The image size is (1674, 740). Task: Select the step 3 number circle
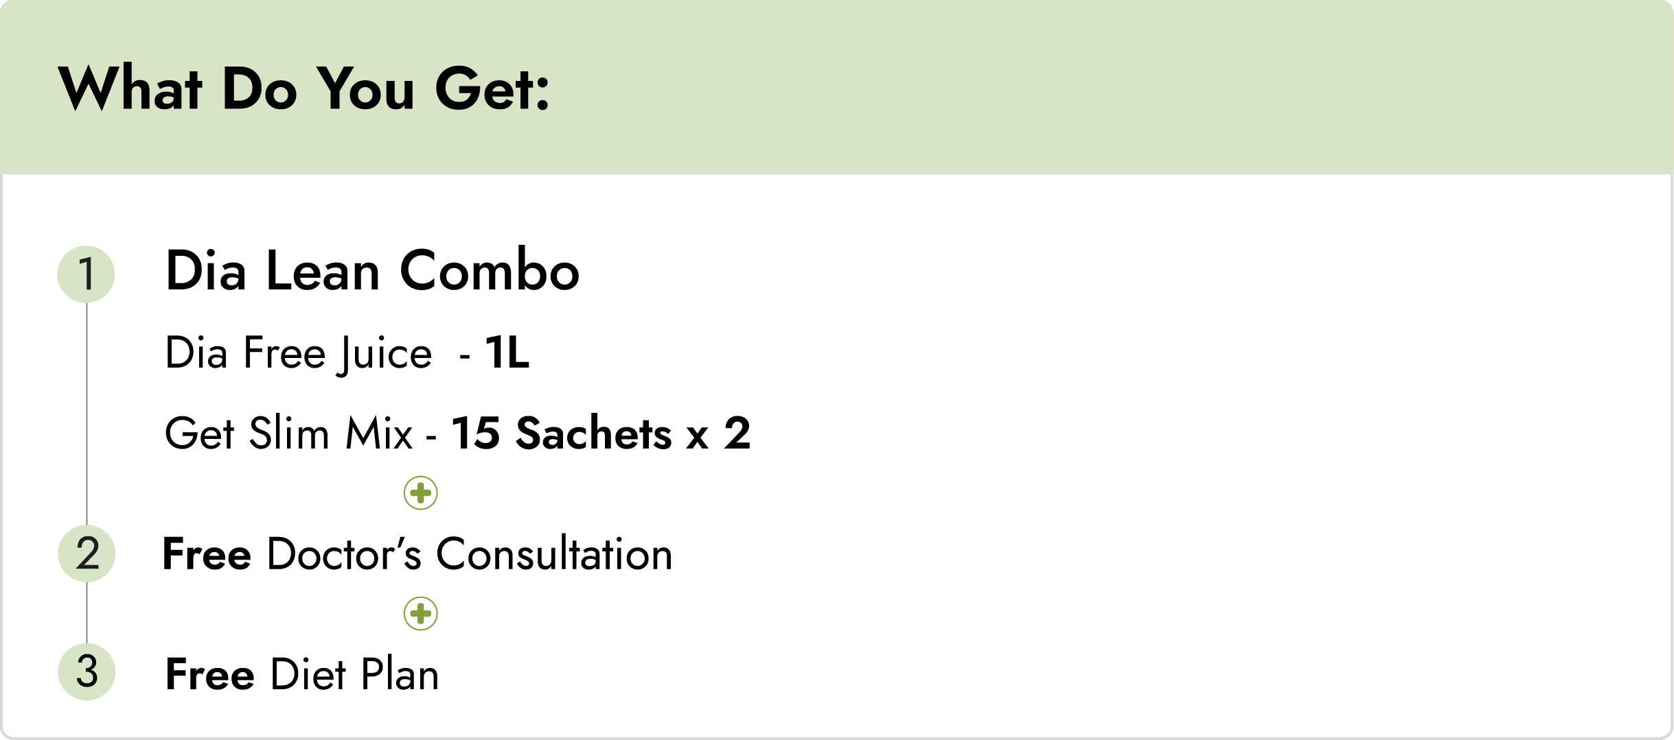click(87, 671)
